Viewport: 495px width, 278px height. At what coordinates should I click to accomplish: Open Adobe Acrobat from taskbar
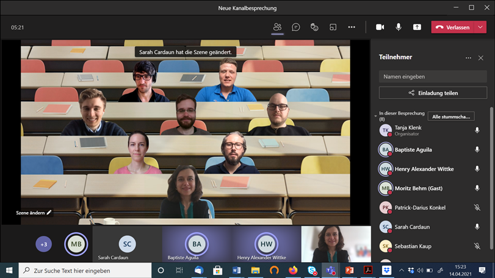point(368,271)
